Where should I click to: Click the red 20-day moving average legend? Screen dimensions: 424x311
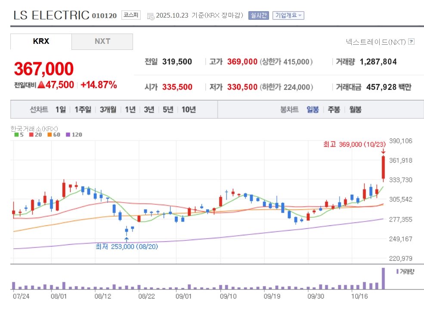coord(35,135)
